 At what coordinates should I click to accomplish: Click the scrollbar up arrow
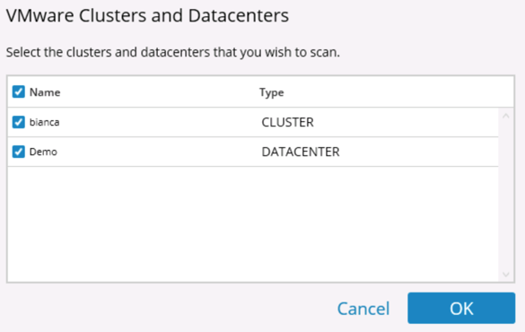506,116
